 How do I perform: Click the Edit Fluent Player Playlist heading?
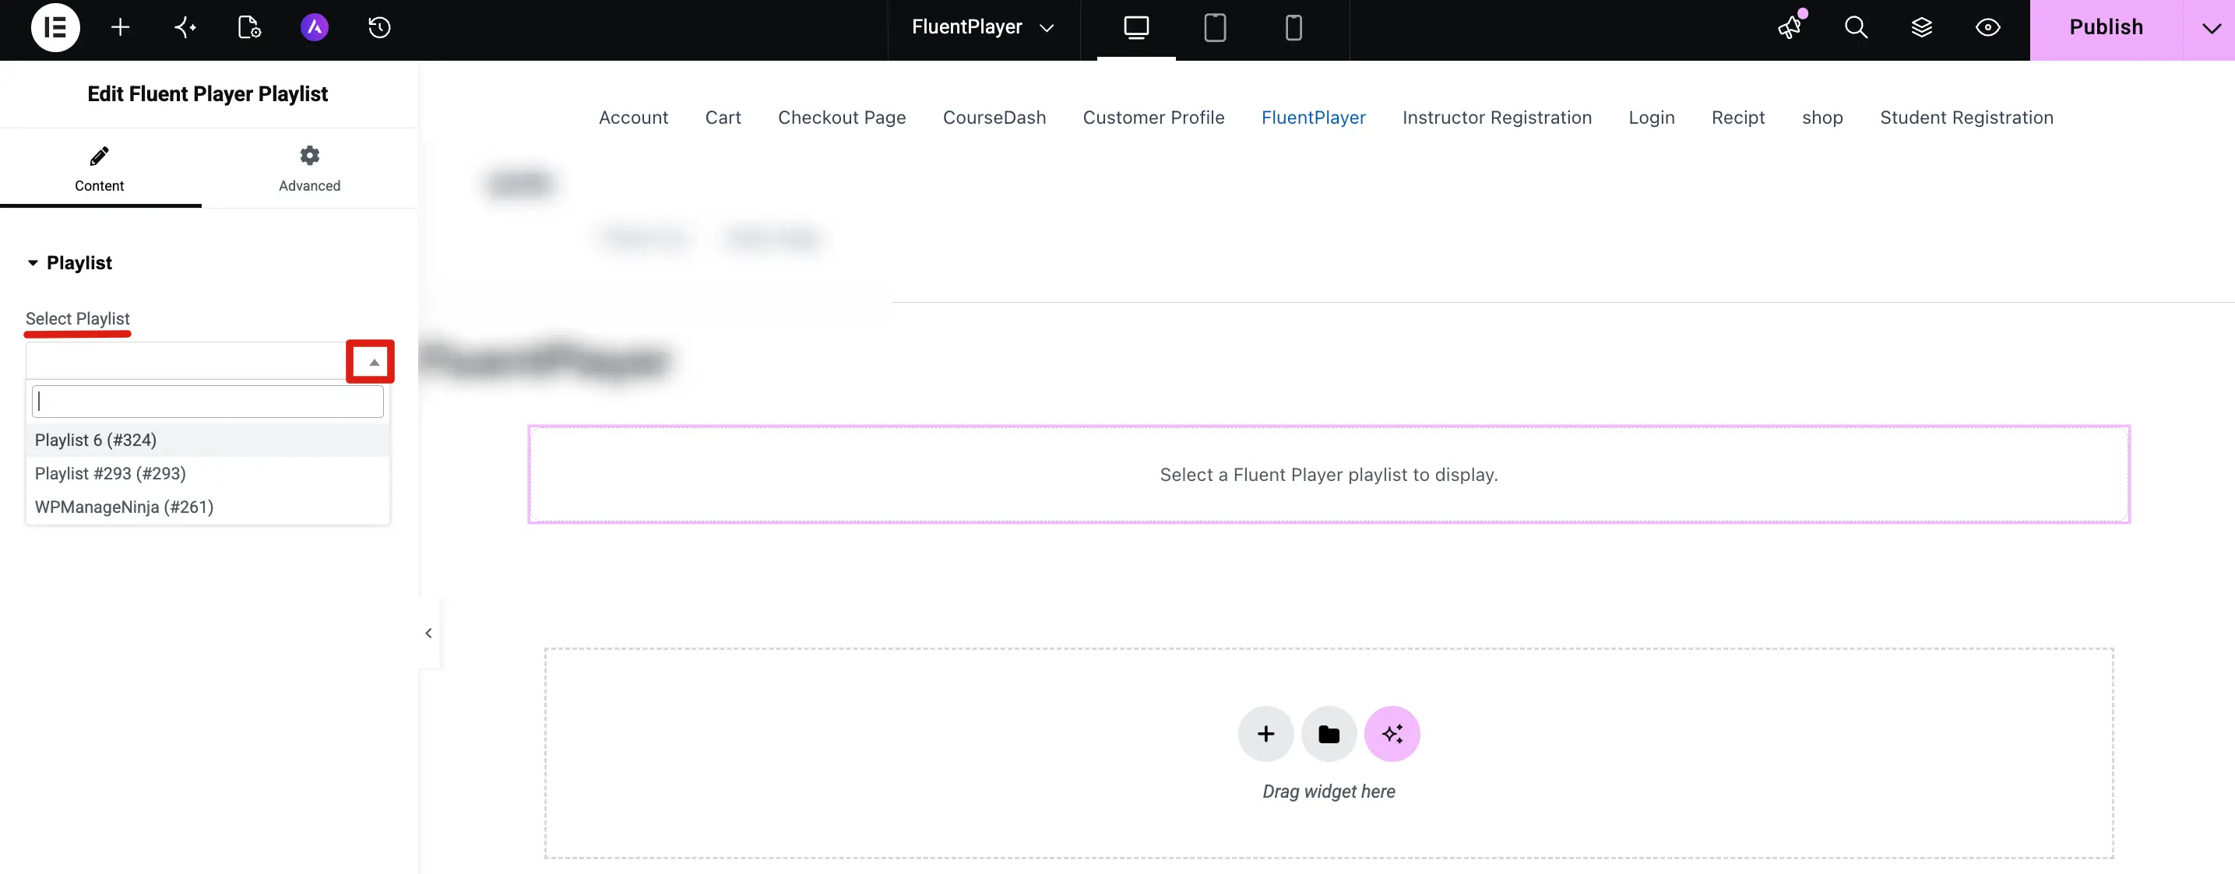[x=207, y=93]
